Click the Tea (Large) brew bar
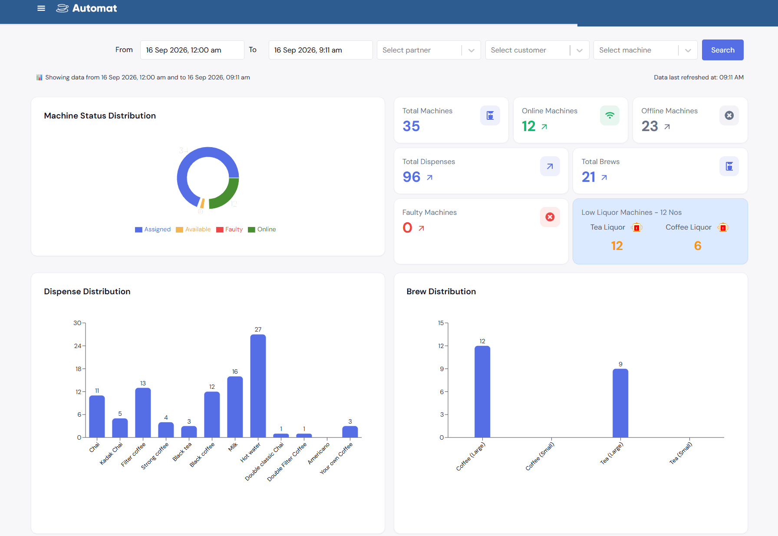778x536 pixels. click(620, 403)
